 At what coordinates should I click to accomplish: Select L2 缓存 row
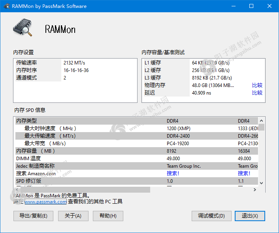tap(204, 70)
